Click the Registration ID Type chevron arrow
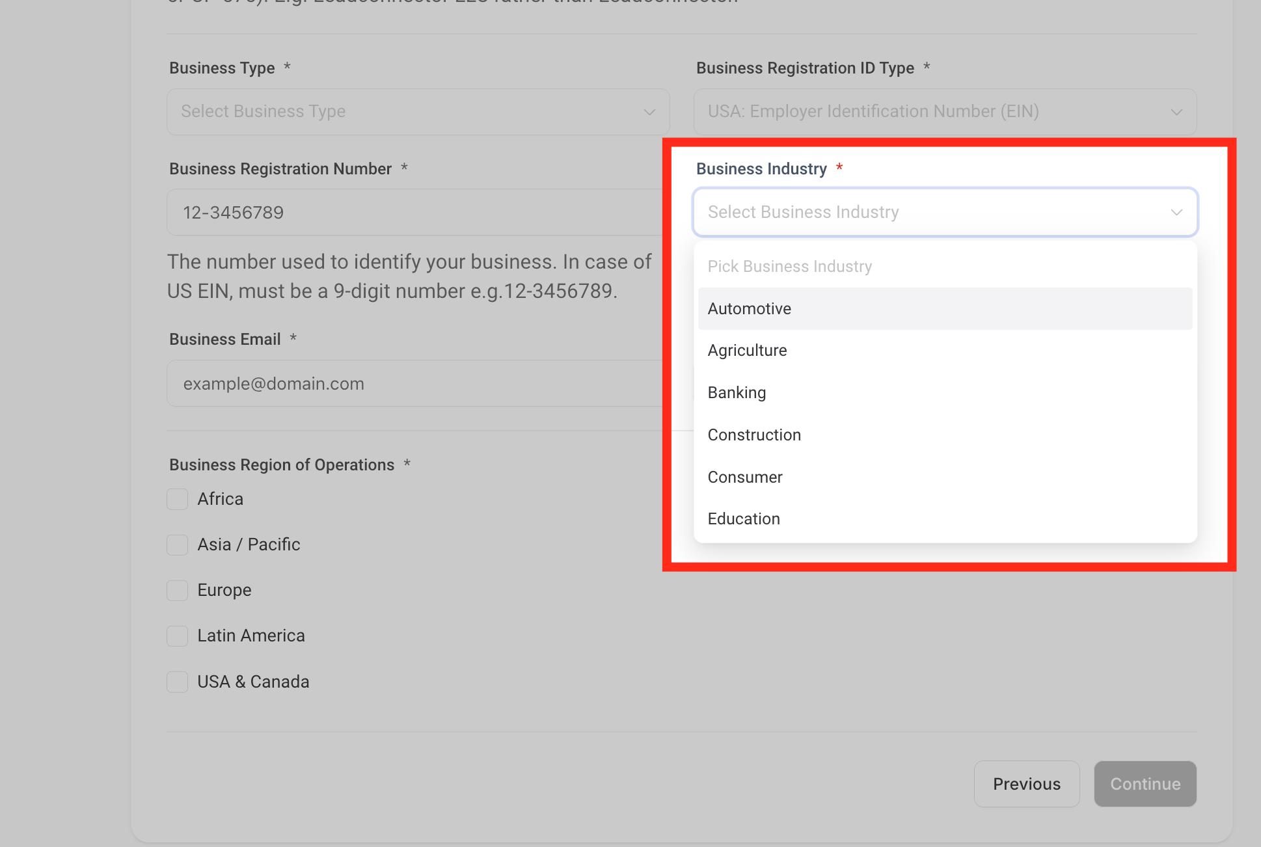This screenshot has height=847, width=1261. (x=1176, y=112)
